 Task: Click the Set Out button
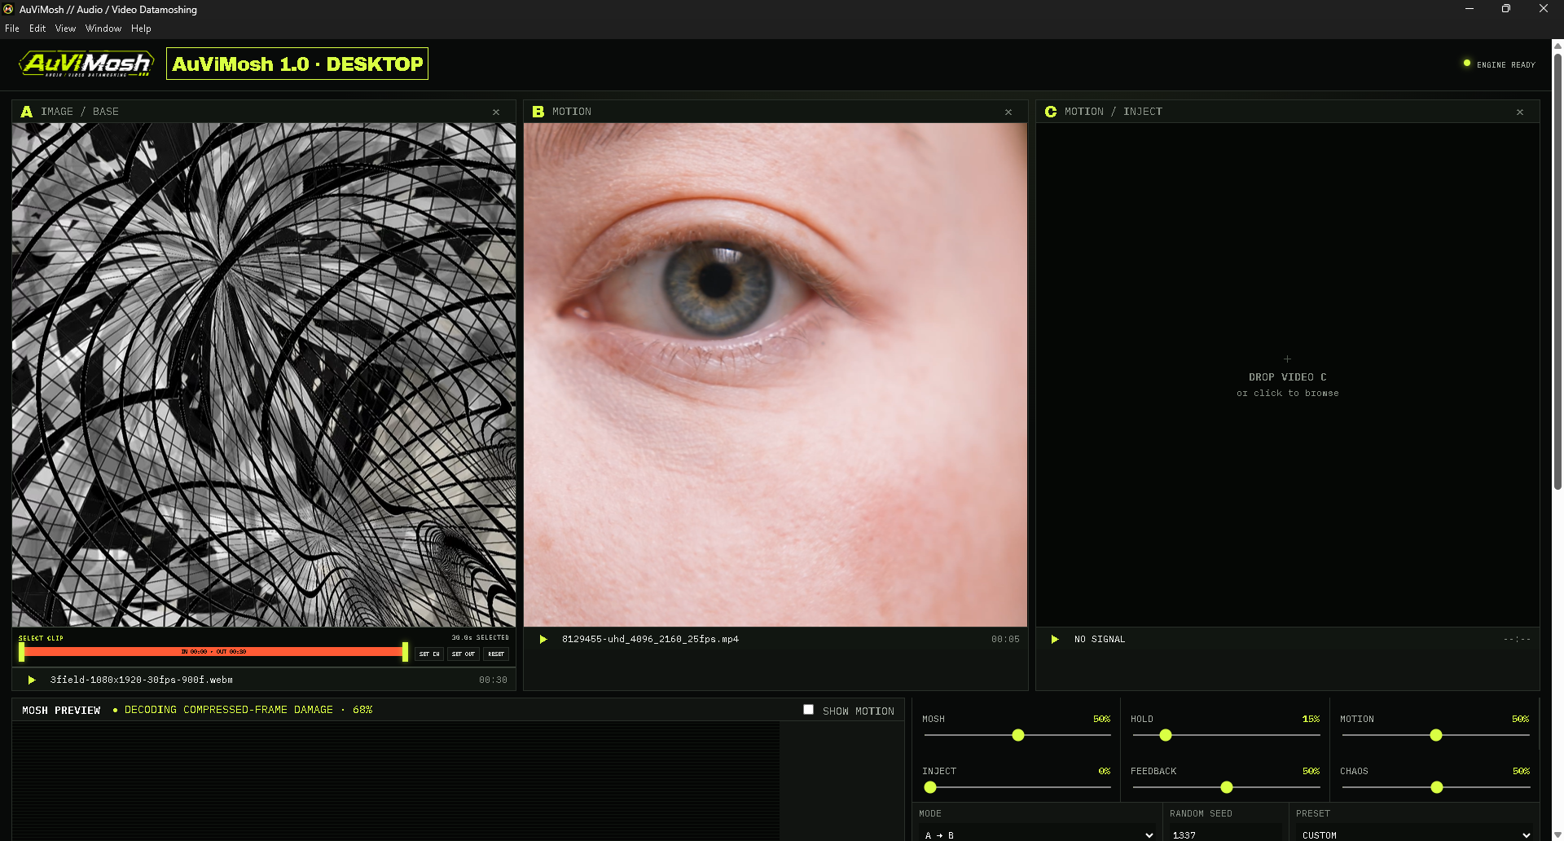pos(463,654)
